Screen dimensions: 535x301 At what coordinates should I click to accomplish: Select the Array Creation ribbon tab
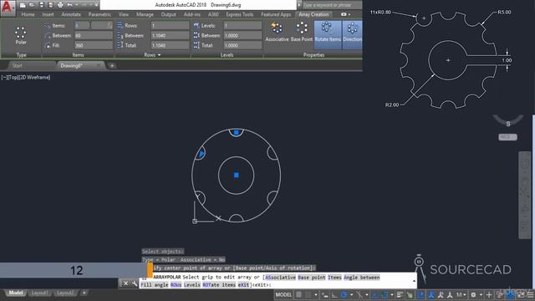pos(313,14)
